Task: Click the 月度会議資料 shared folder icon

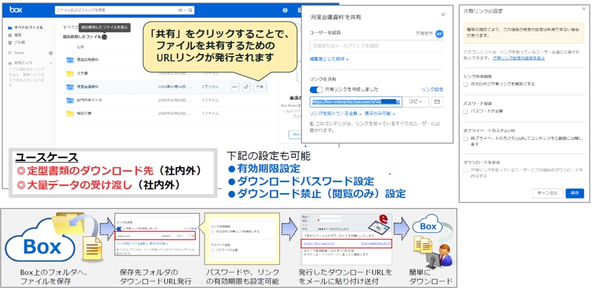Action: pos(70,87)
